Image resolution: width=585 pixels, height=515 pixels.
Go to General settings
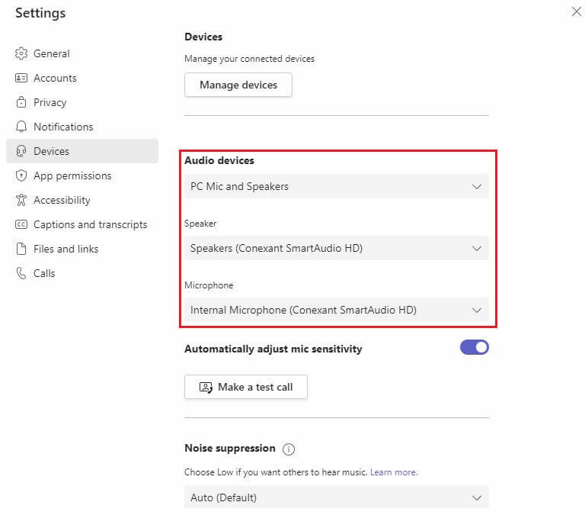[x=52, y=53]
